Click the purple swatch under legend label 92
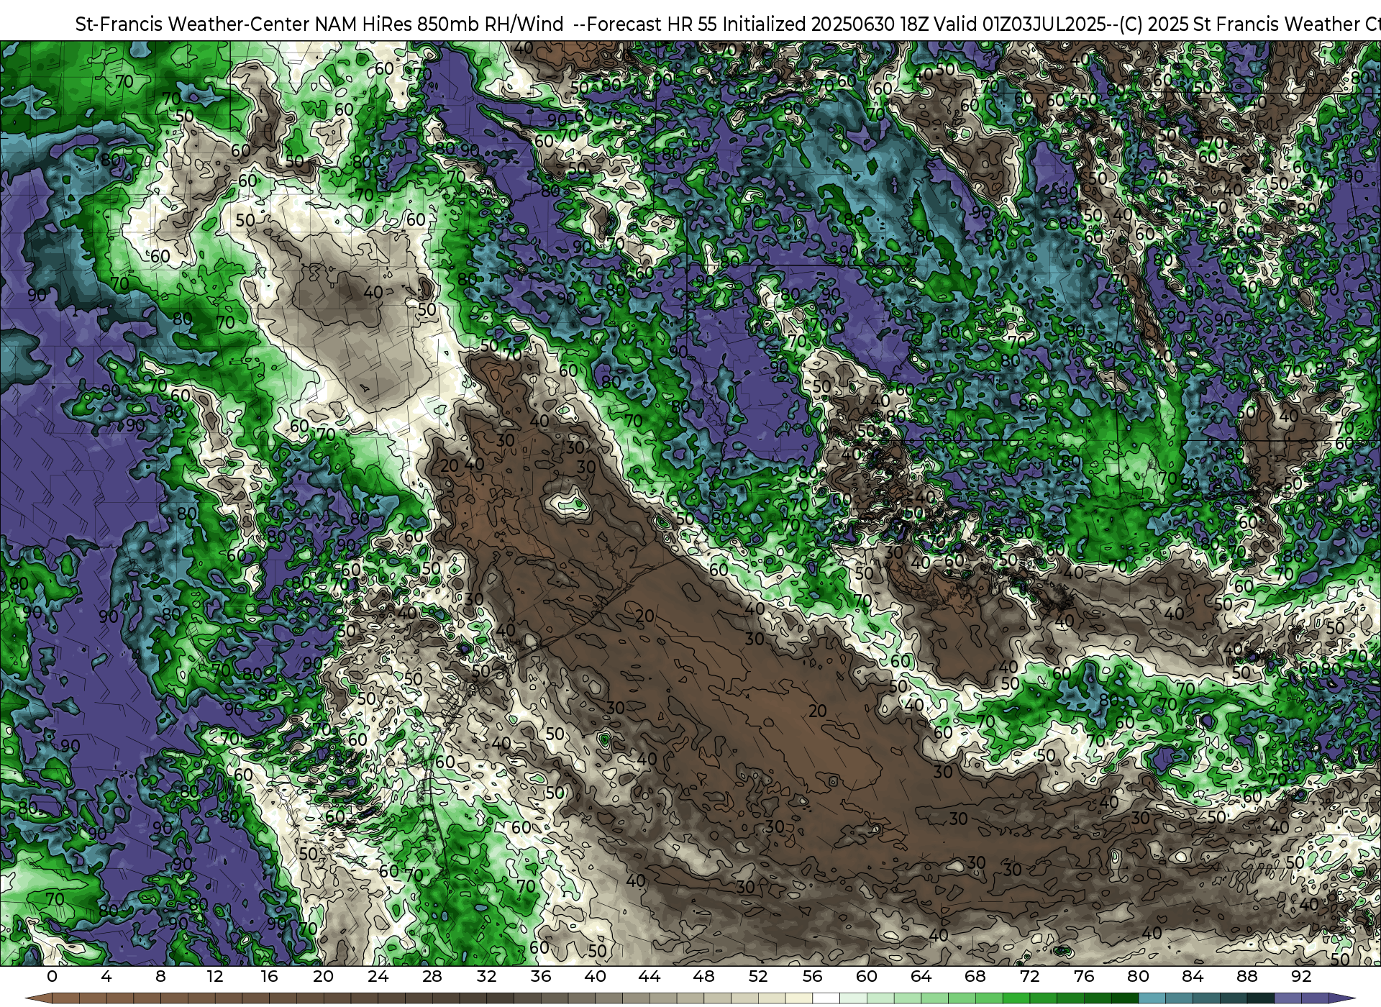 pyautogui.click(x=1314, y=998)
